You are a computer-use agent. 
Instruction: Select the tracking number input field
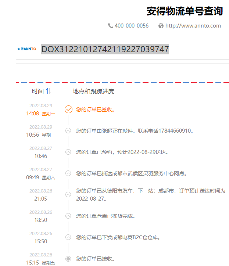(x=105, y=49)
